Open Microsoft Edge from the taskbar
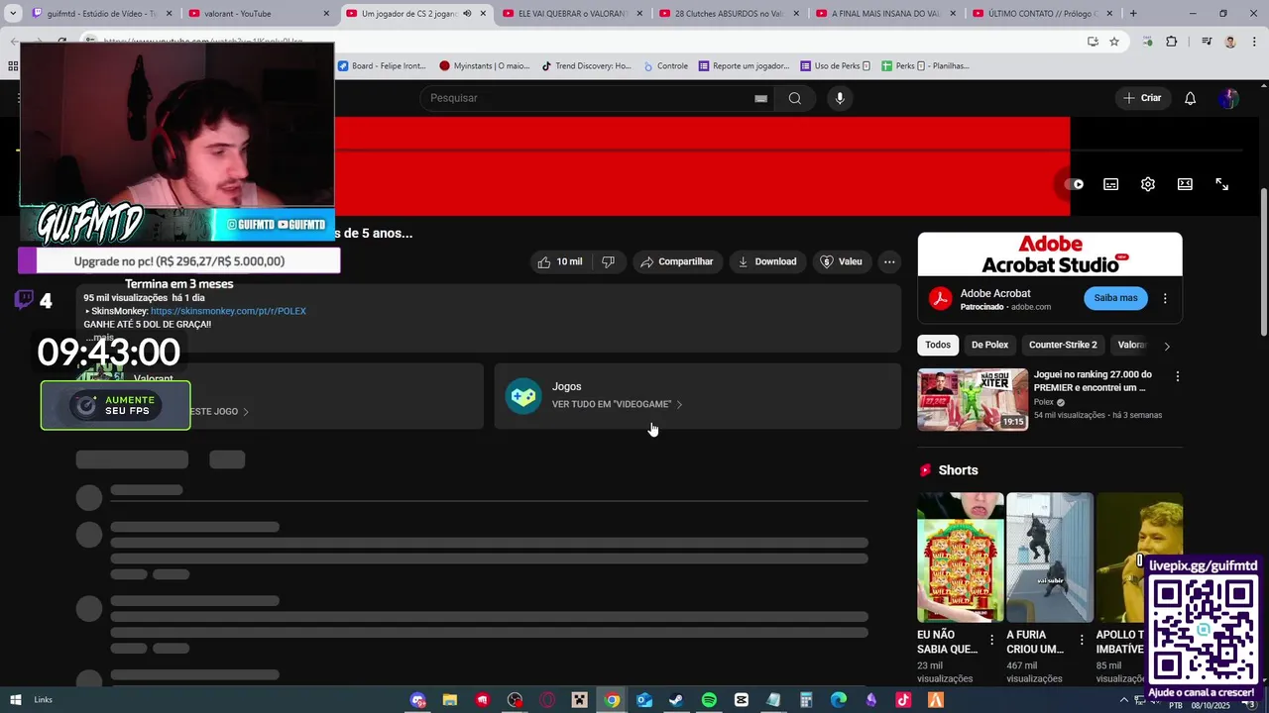 coord(838,700)
